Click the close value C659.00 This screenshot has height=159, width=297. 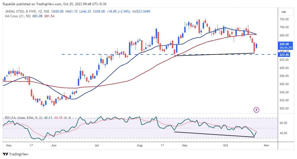pos(99,11)
